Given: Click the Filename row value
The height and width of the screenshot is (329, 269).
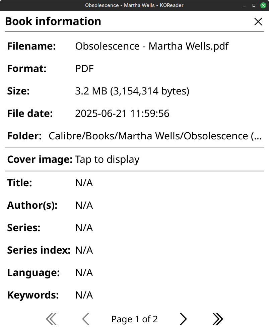Looking at the screenshot, I should point(152,46).
